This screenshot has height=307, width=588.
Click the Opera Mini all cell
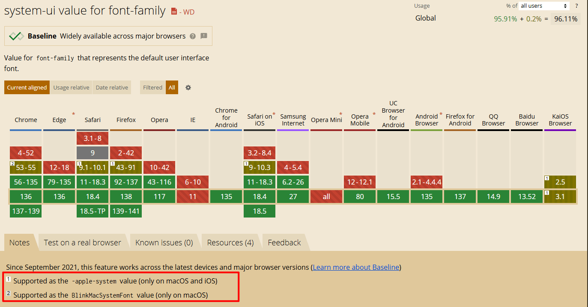326,197
